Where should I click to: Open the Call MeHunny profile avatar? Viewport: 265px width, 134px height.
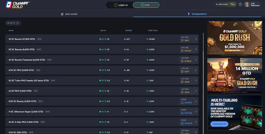point(247,4)
